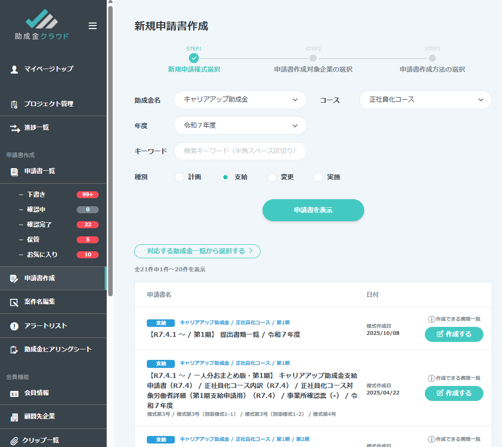The image size is (502, 447).
Task: Click the 進捗一覧 arrow icon
Action: pos(14,128)
